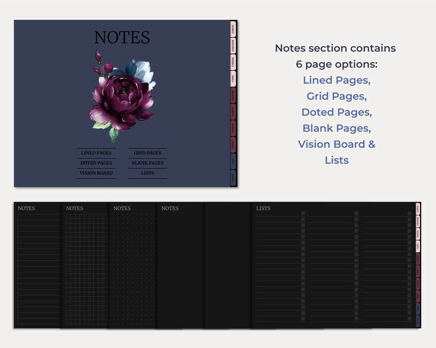This screenshot has height=348, width=436.
Task: Click the 'Notes section contains' headline text
Action: [x=336, y=48]
